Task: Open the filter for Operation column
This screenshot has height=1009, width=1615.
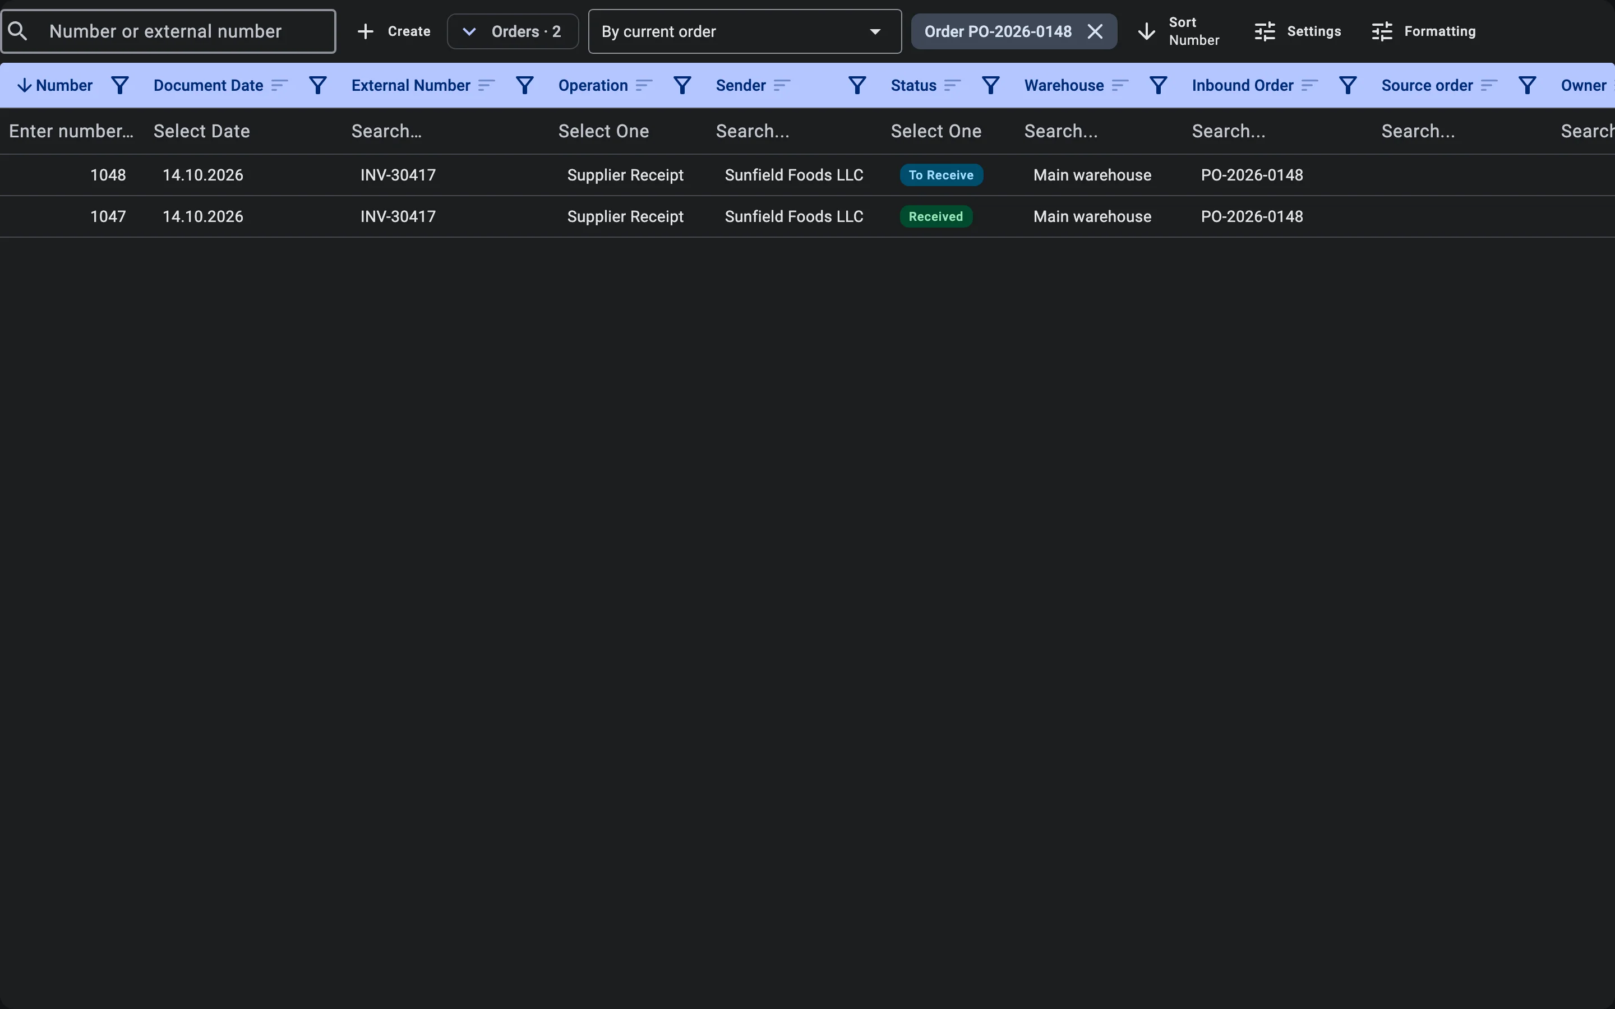Action: (x=682, y=85)
